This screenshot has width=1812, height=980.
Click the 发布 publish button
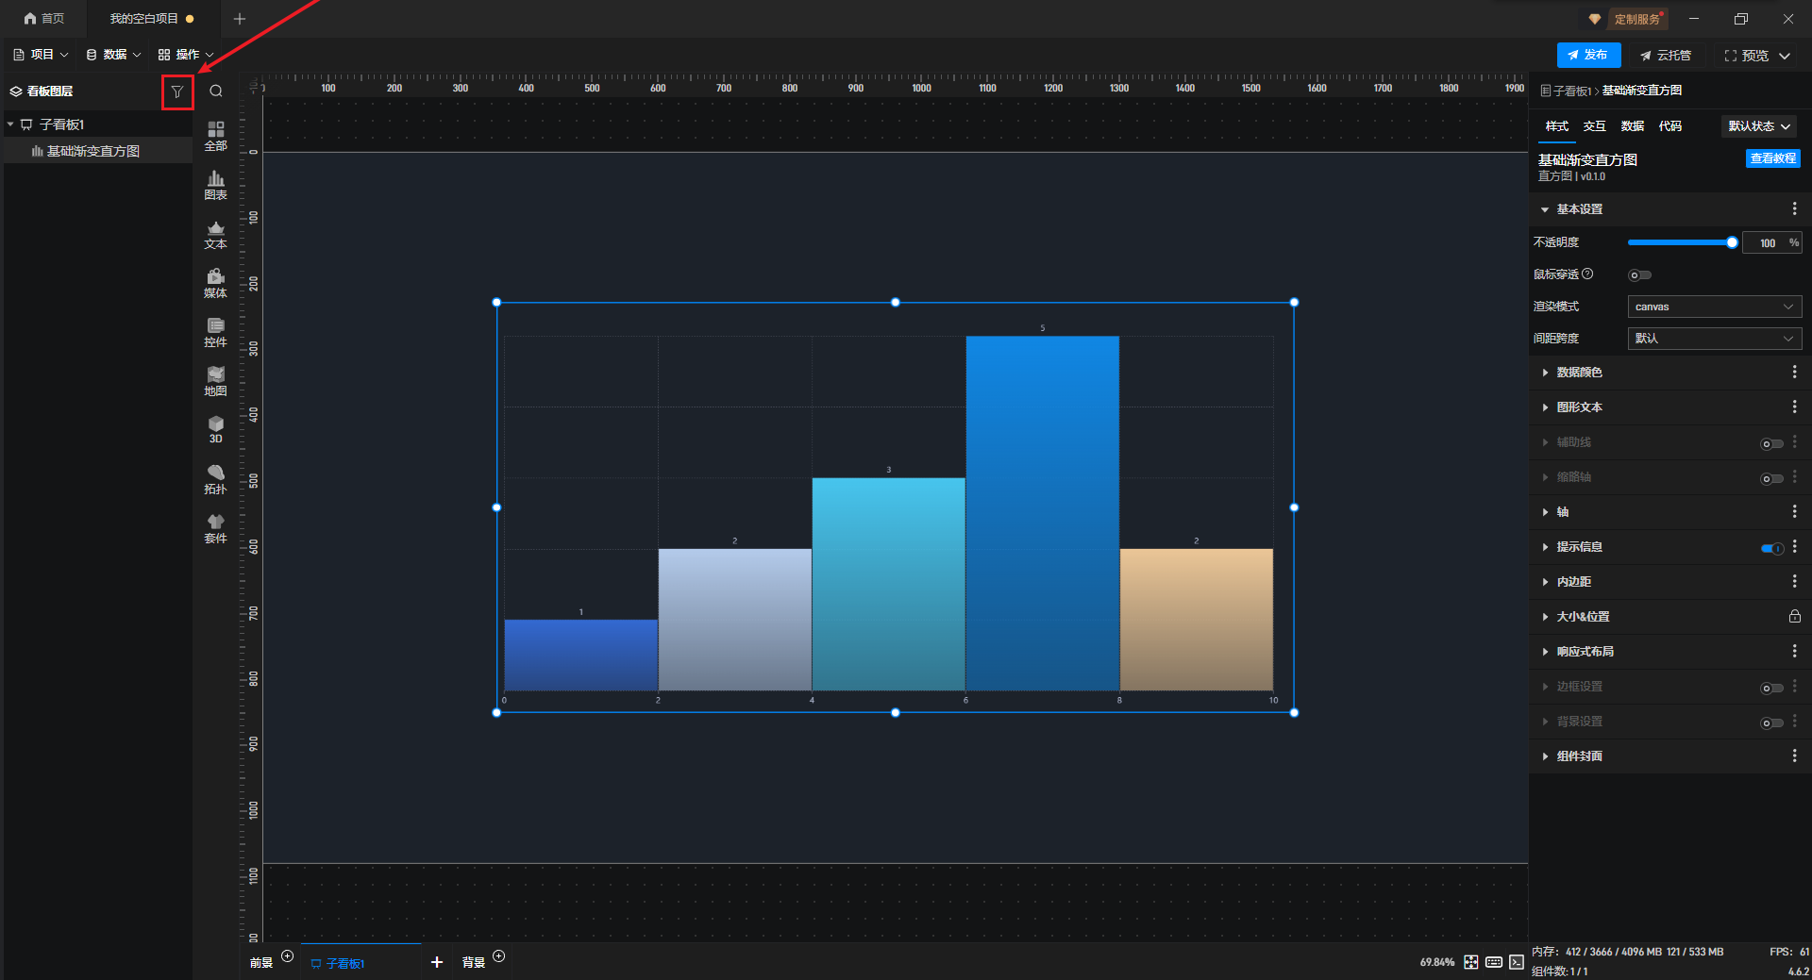[1588, 56]
